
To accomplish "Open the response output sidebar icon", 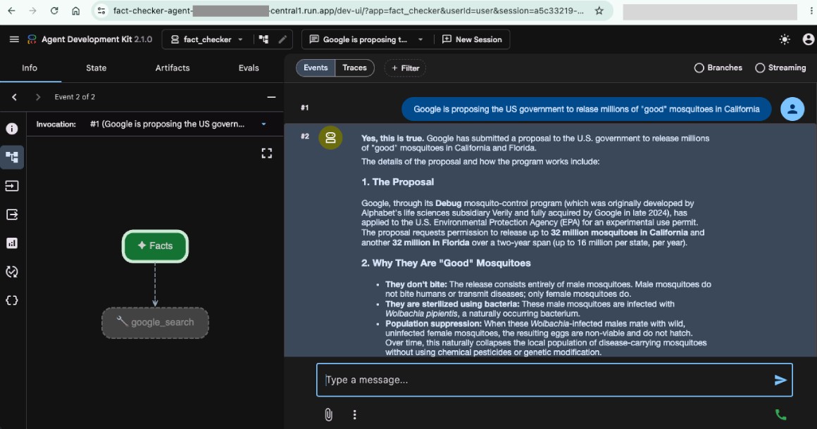I will tap(12, 214).
